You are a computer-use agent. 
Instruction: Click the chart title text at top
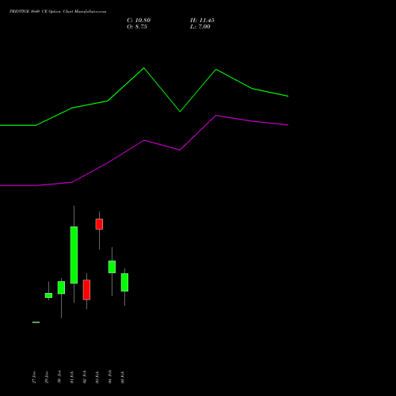pyautogui.click(x=58, y=12)
